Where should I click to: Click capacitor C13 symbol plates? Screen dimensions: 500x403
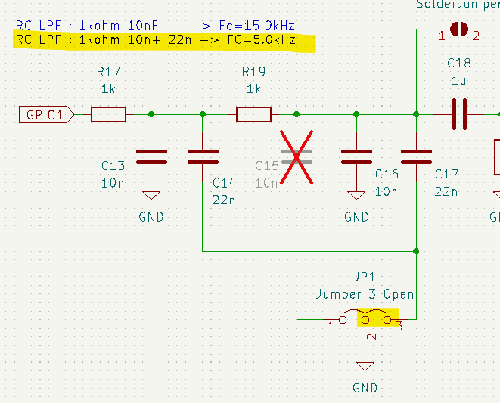(151, 157)
